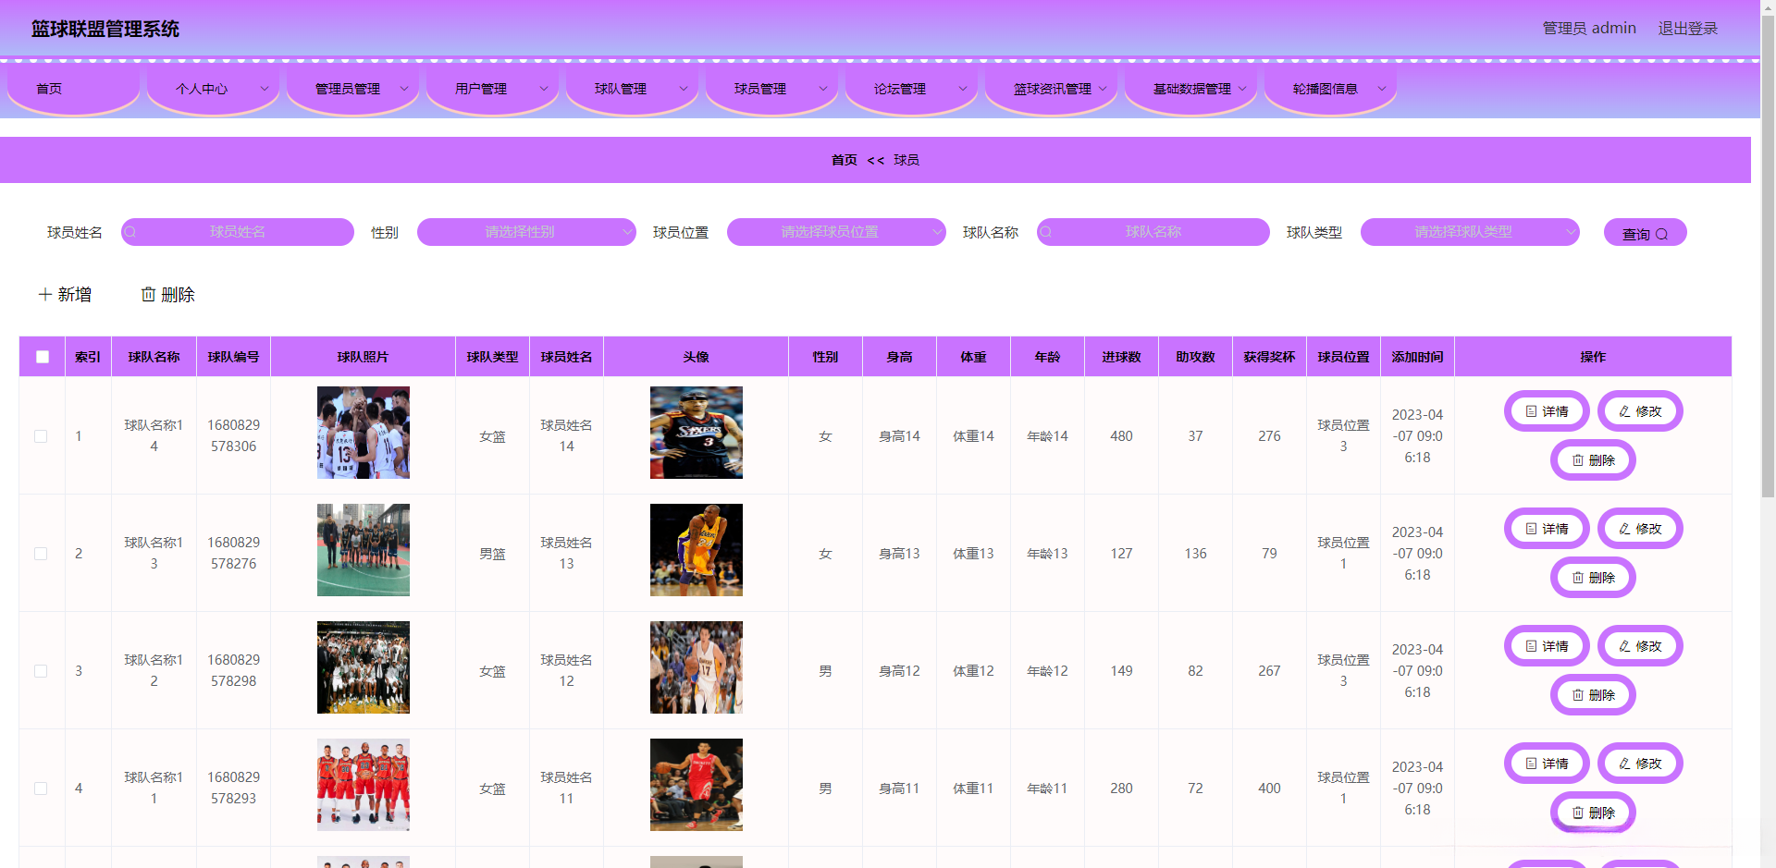Viewport: 1776px width, 868px height.
Task: Click the 获得奖杯 column header
Action: pos(1270,357)
